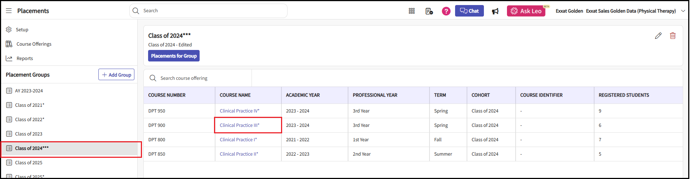
Task: Select the Class of 2025 placement group
Action: point(28,162)
